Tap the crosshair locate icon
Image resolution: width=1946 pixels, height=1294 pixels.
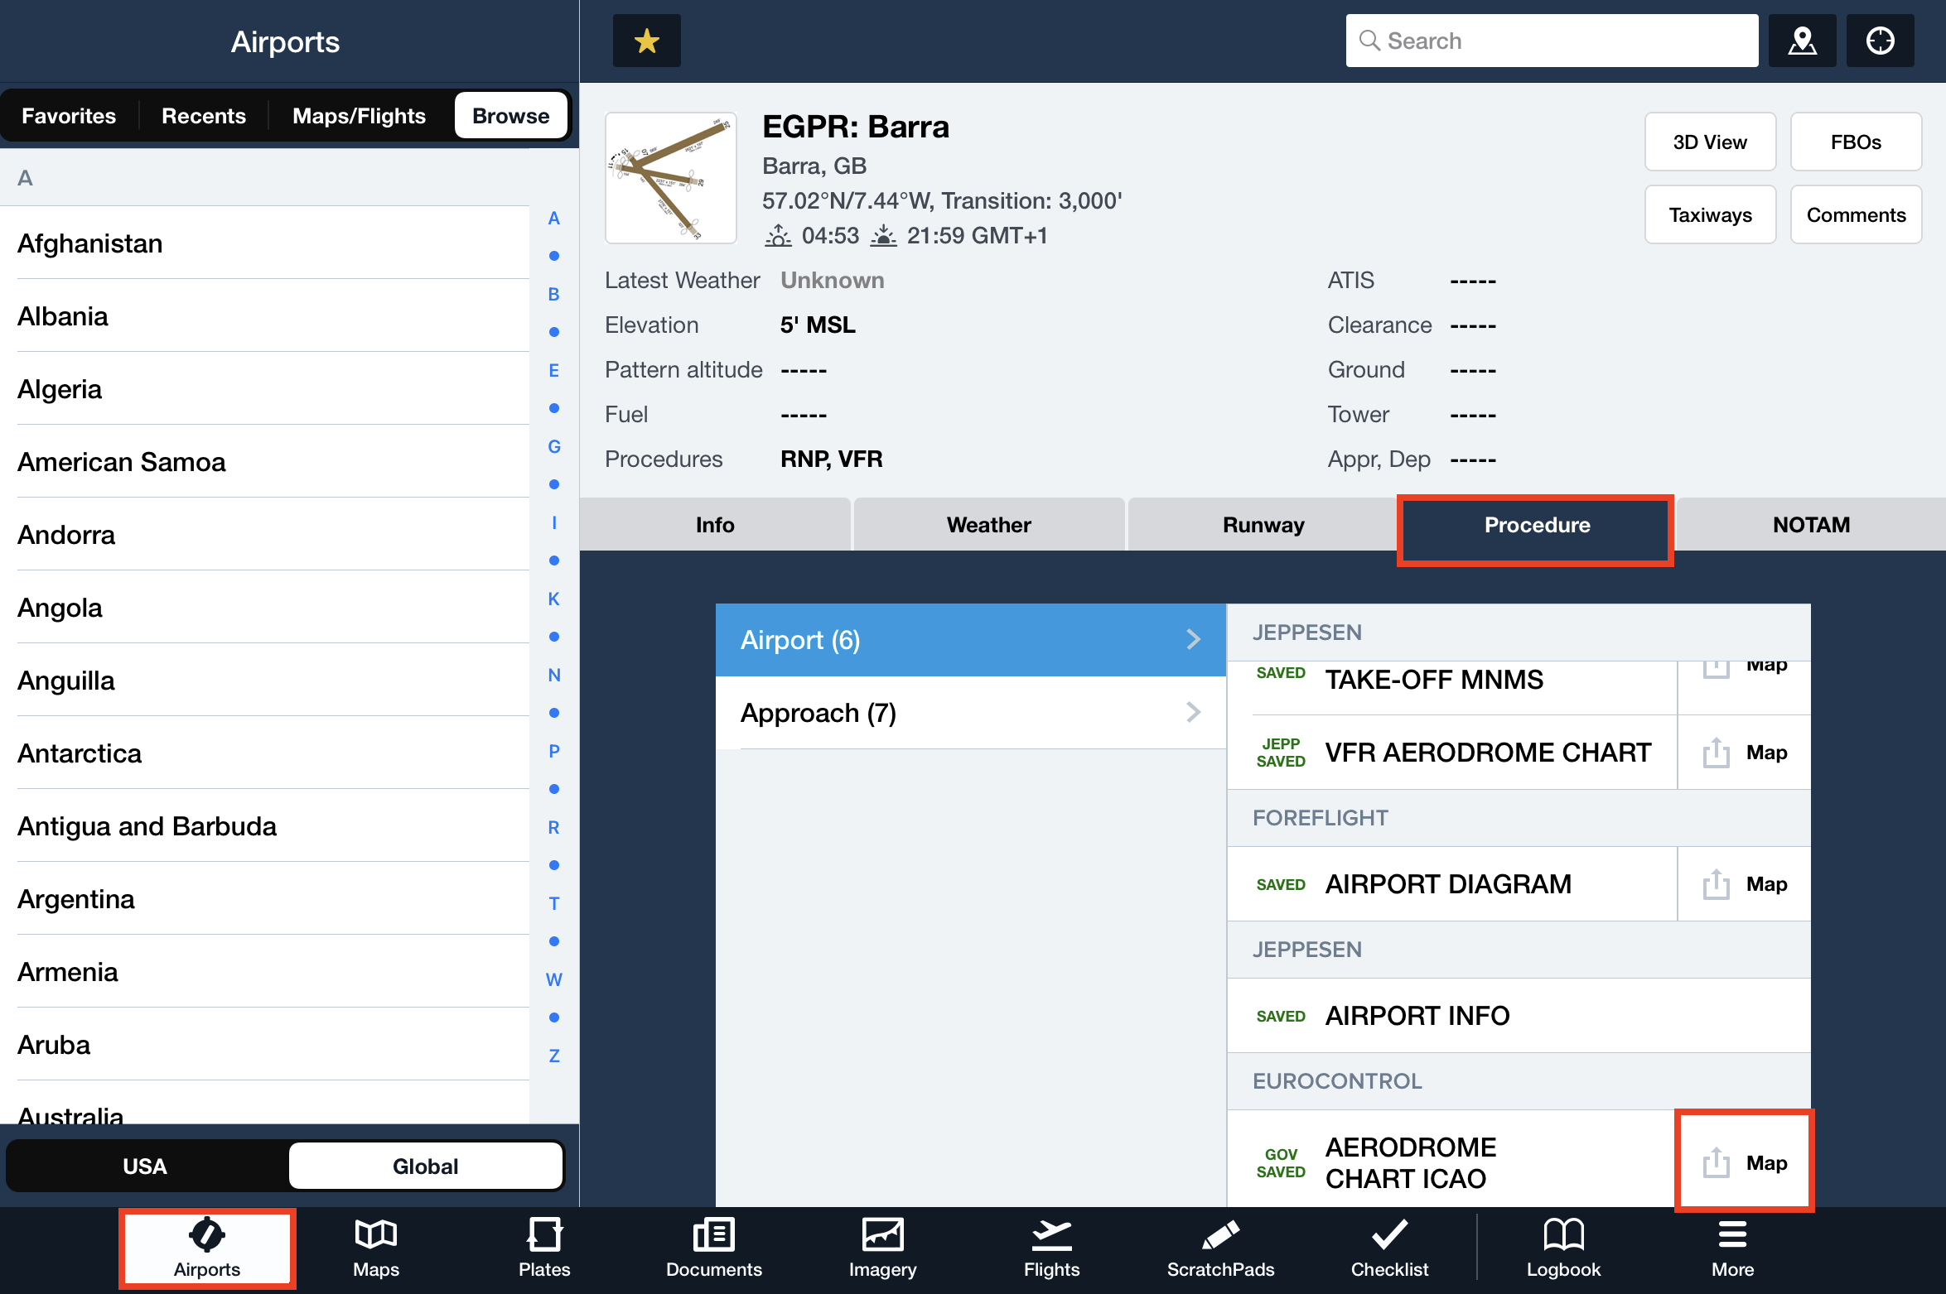click(1881, 41)
